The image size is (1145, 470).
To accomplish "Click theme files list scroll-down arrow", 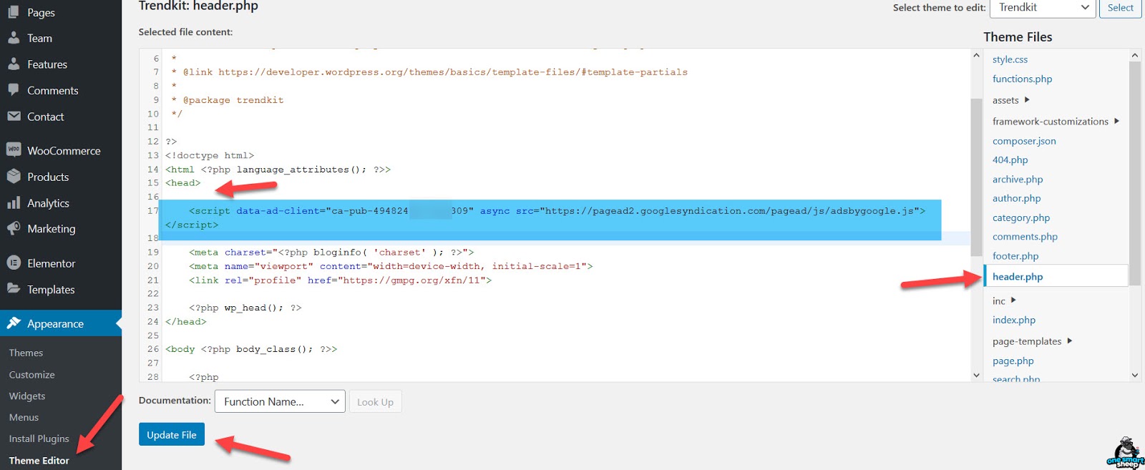I will [x=1134, y=375].
